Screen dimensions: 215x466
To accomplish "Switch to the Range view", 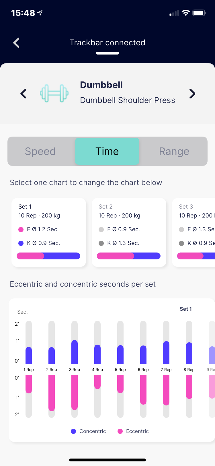I will coord(174,151).
